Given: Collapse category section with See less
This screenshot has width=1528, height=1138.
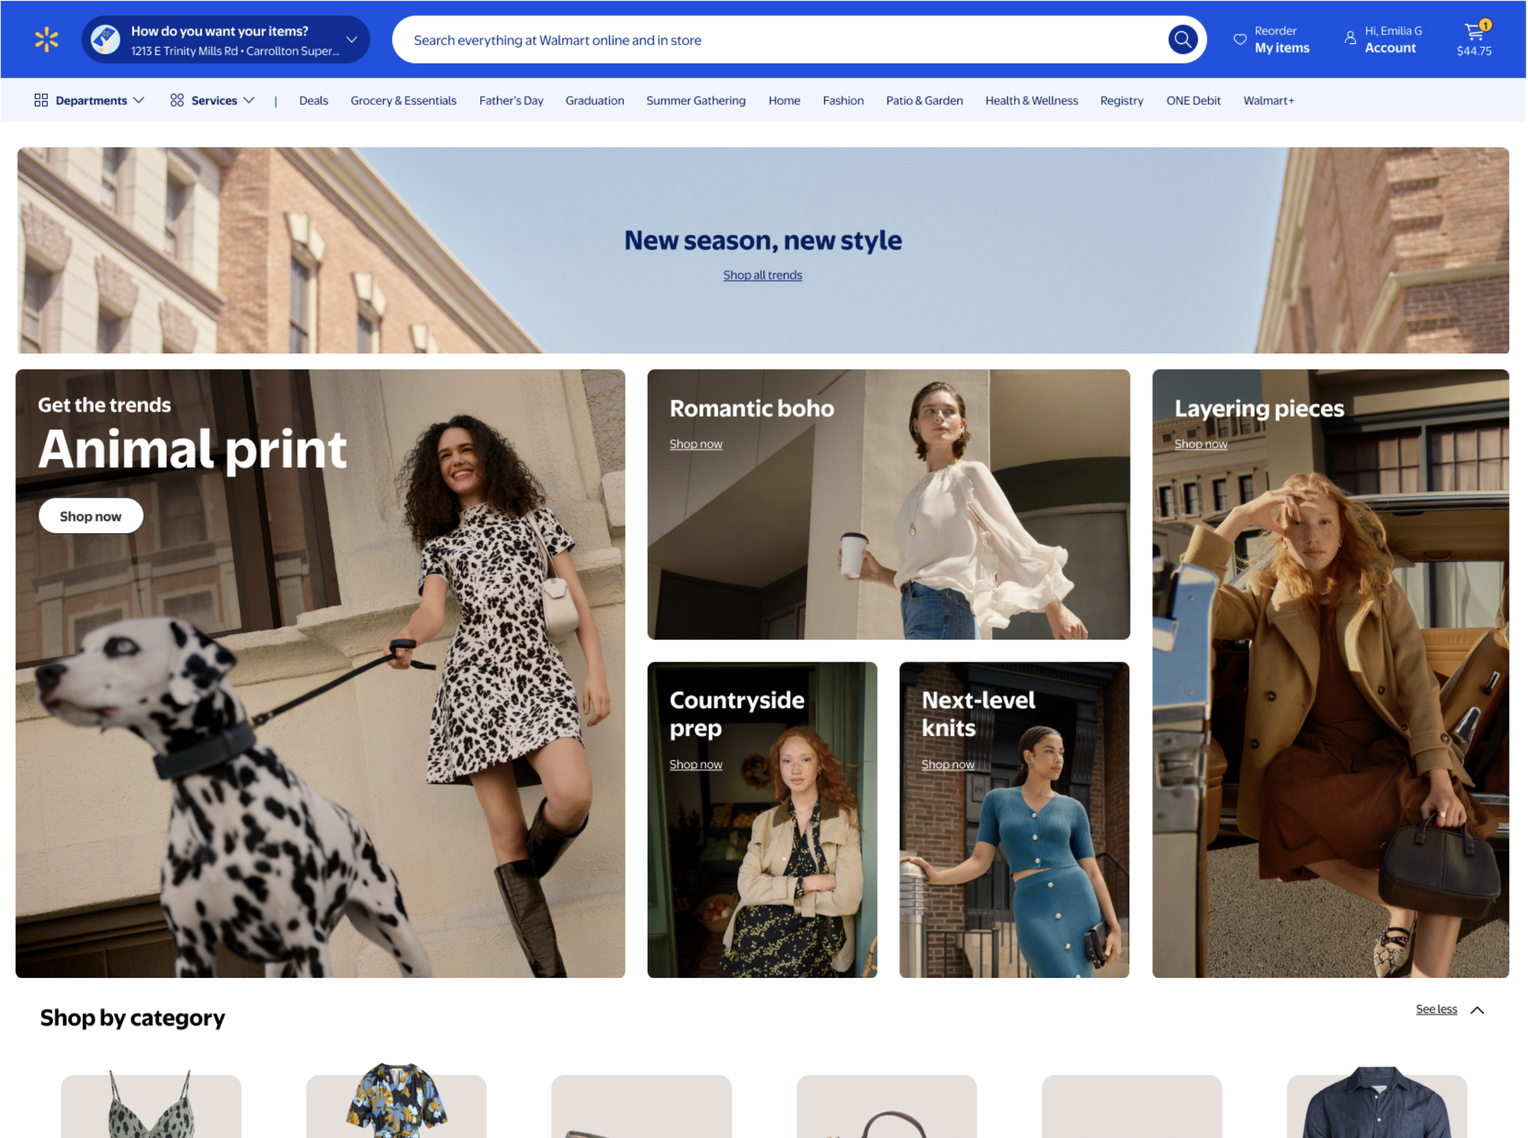Looking at the screenshot, I should 1437,1010.
